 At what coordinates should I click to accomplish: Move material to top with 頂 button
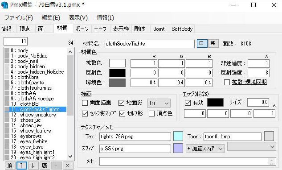(10, 166)
